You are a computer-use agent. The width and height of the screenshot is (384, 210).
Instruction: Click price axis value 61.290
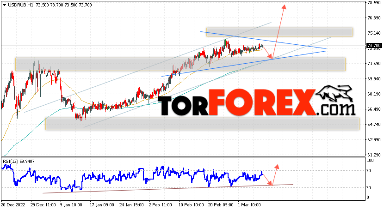coord(374,155)
